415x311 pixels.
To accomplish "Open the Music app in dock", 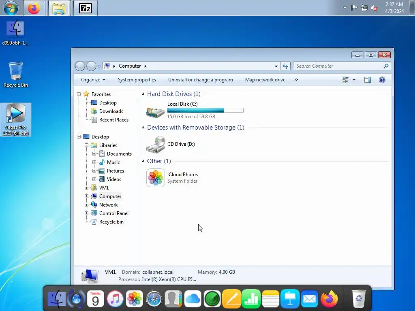I will [x=115, y=299].
